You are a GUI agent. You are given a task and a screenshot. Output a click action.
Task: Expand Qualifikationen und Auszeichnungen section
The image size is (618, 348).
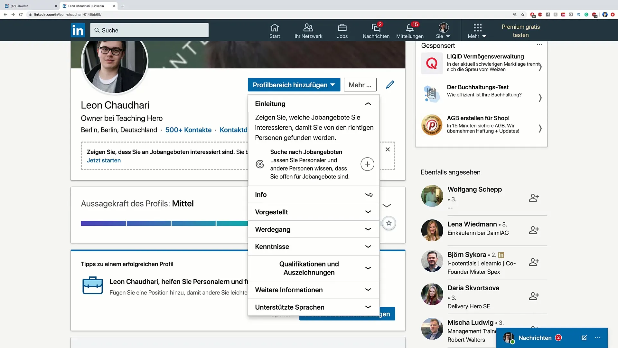[314, 268]
